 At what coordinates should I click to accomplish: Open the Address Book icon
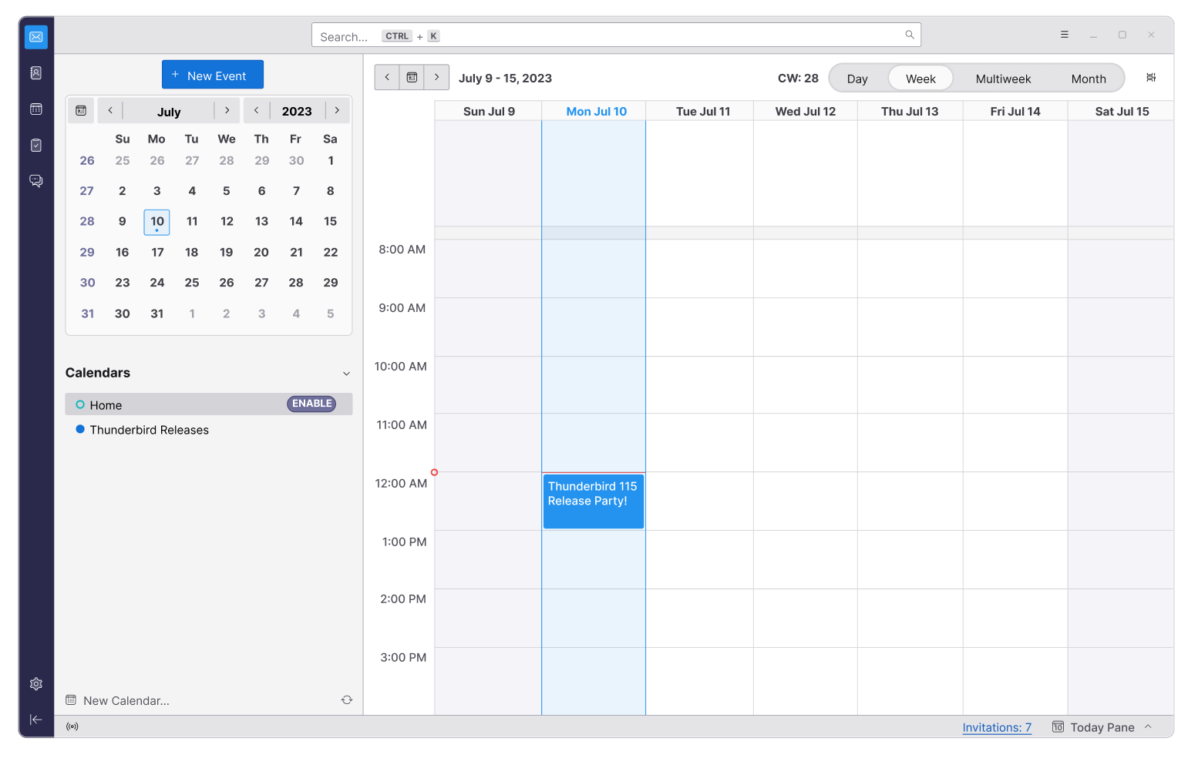click(x=36, y=73)
